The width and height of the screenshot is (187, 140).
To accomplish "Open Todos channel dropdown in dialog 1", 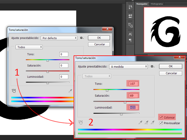I will click(x=29, y=47).
